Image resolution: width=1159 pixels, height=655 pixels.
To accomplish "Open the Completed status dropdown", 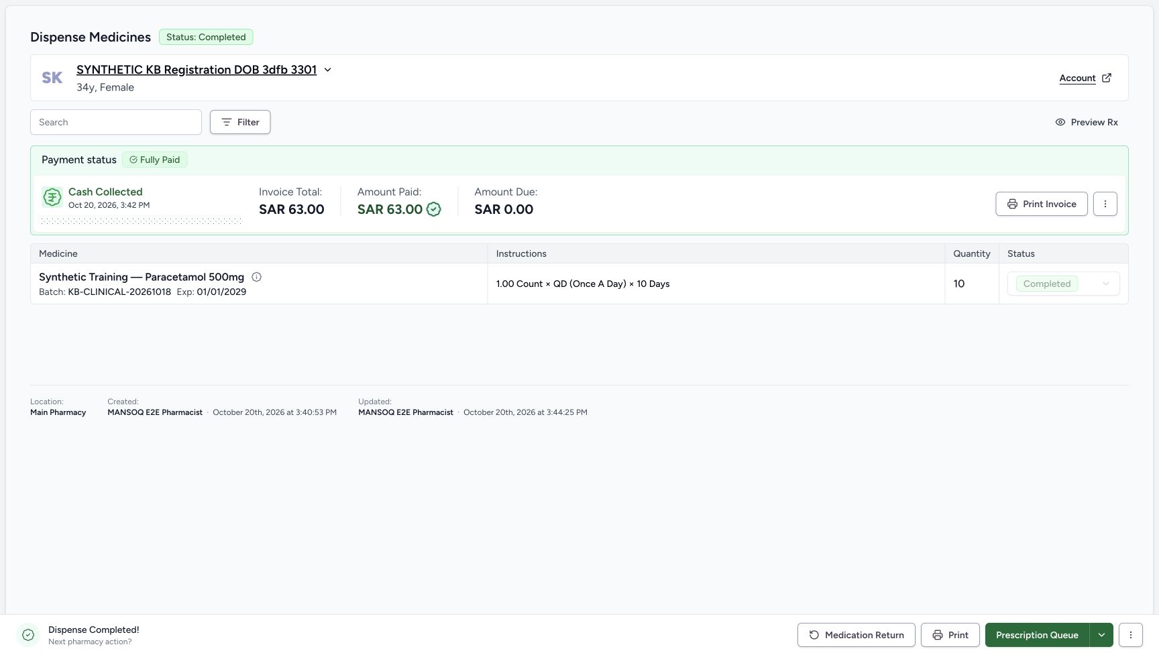I will (x=1064, y=284).
